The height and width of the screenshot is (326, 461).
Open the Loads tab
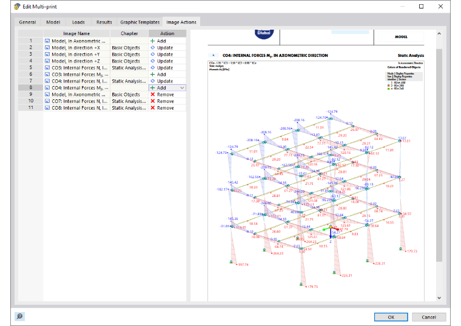pos(78,22)
